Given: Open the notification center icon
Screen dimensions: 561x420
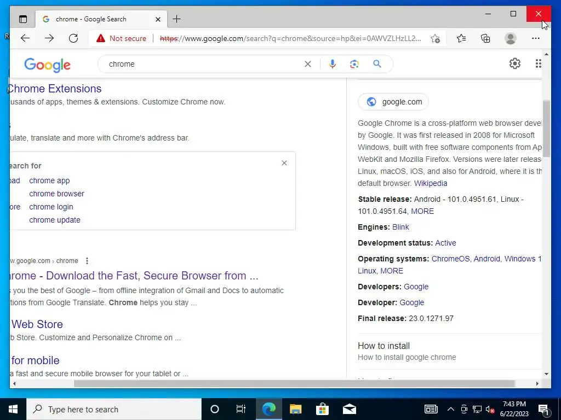Looking at the screenshot, I should coord(544,409).
